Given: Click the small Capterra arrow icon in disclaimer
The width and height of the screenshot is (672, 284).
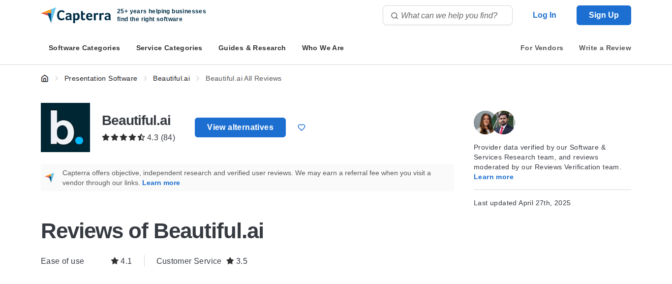Looking at the screenshot, I should click(50, 178).
